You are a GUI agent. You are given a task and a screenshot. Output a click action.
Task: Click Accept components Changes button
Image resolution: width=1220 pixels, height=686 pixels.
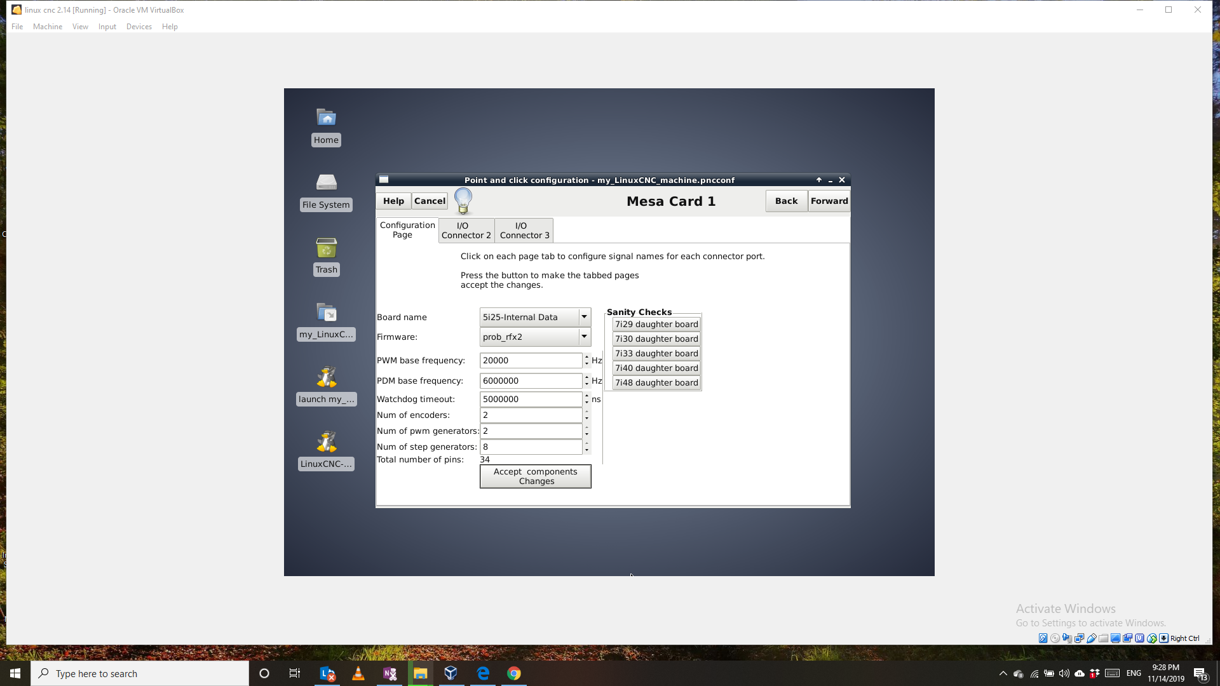[x=536, y=476]
